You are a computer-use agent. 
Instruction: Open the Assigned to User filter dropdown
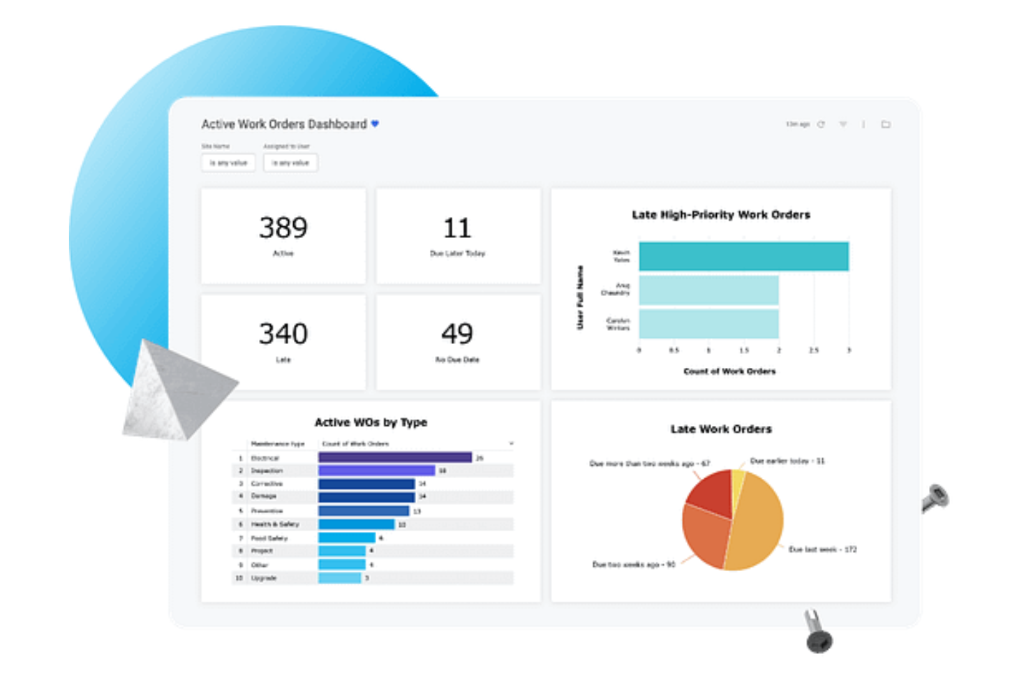click(x=290, y=163)
